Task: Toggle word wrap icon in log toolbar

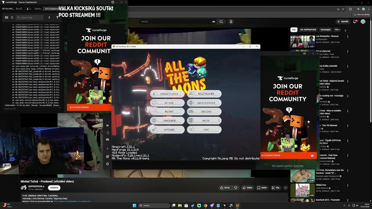Action: point(12,17)
